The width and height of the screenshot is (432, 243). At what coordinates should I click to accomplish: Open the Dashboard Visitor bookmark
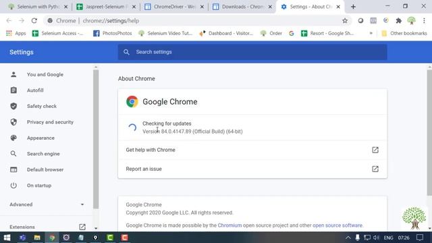(x=226, y=33)
